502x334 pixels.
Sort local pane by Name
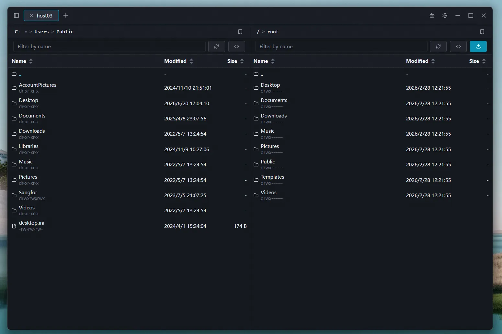pyautogui.click(x=22, y=61)
